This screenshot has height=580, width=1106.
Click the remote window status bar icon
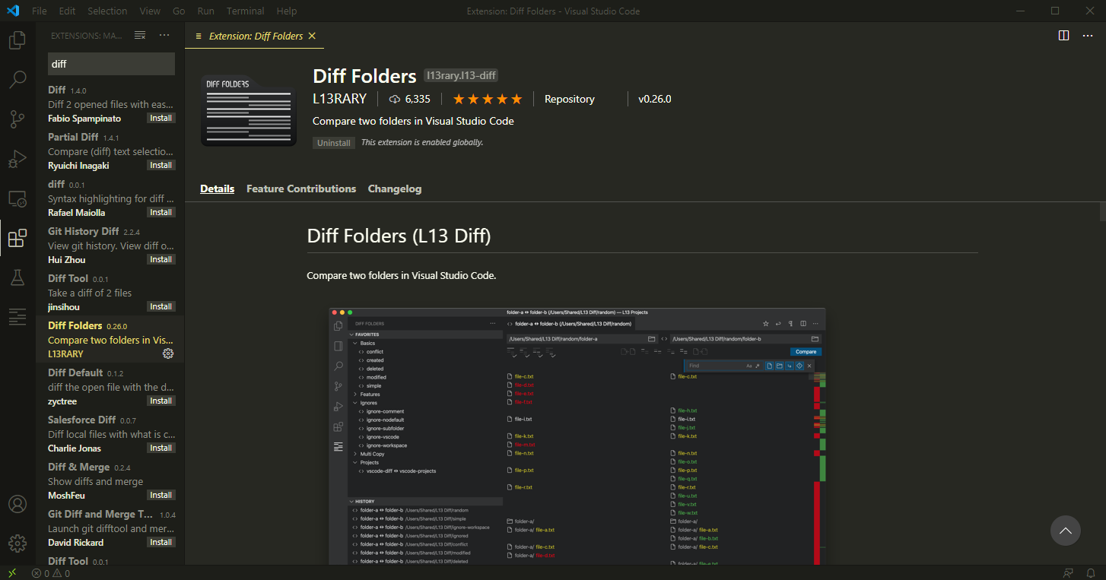(11, 573)
